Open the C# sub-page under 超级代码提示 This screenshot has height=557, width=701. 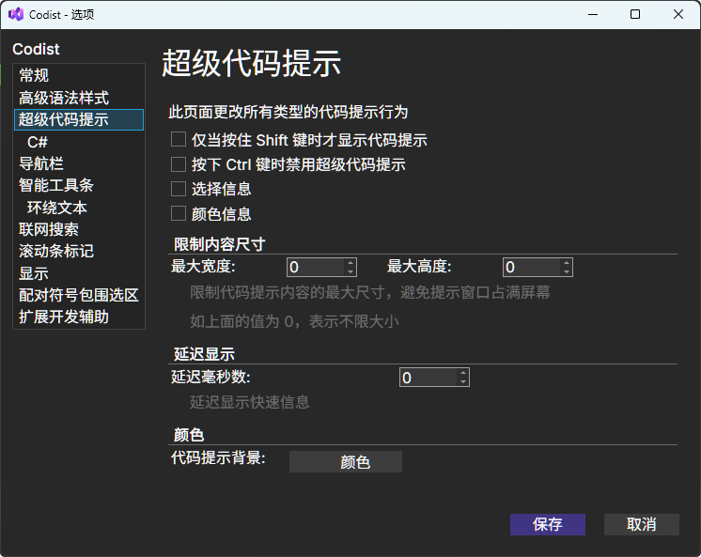coord(38,142)
